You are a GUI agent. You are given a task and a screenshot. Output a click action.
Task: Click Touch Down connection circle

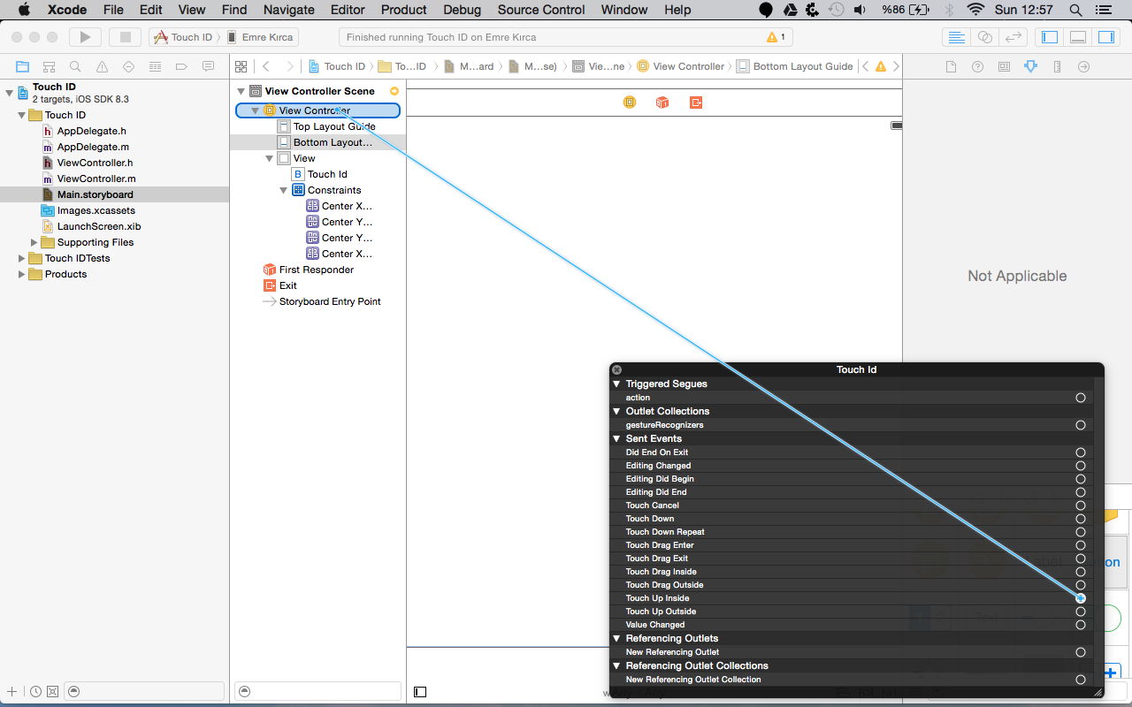[x=1081, y=519]
